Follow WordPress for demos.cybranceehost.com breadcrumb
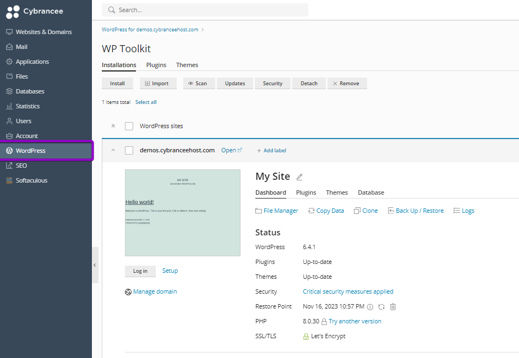Viewport: 519px width, 358px height. pyautogui.click(x=150, y=30)
